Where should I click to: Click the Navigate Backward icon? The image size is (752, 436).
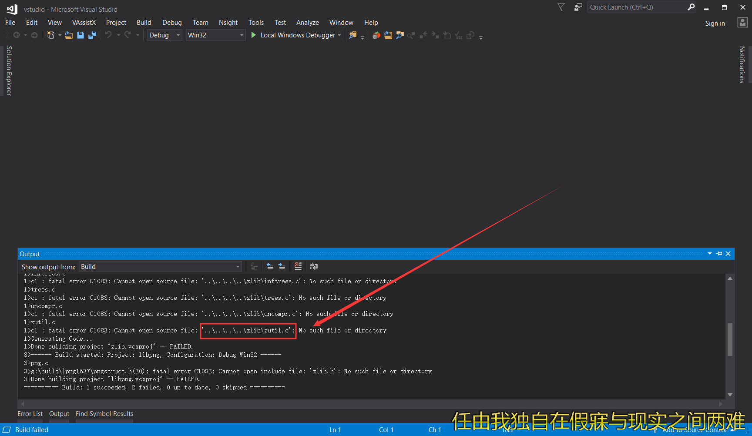pyautogui.click(x=17, y=35)
